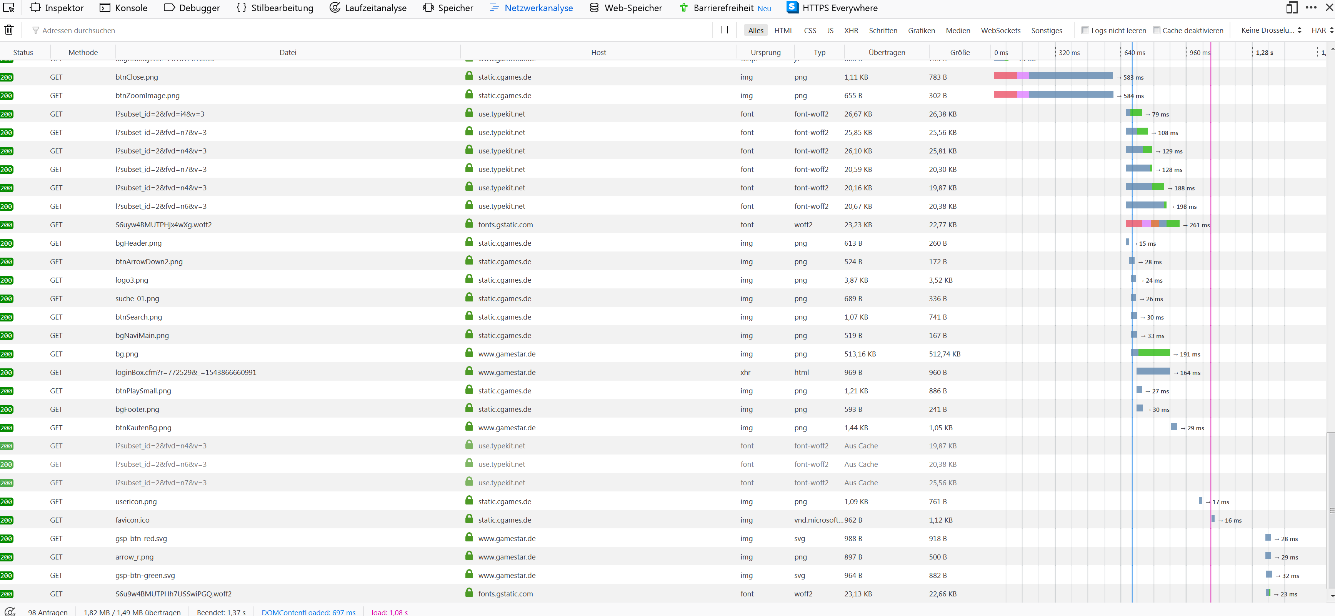
Task: Open the Debugger tab
Action: (x=192, y=8)
